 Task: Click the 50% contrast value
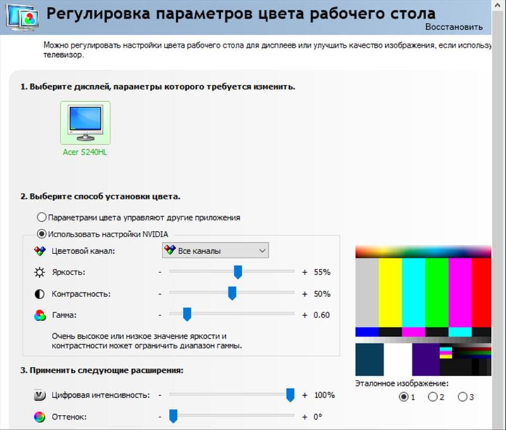pyautogui.click(x=322, y=294)
